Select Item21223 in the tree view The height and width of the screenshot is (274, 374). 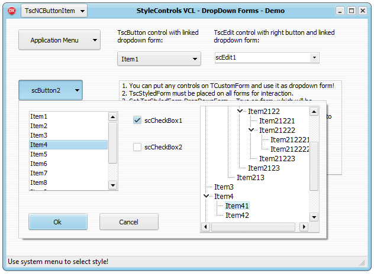277,158
